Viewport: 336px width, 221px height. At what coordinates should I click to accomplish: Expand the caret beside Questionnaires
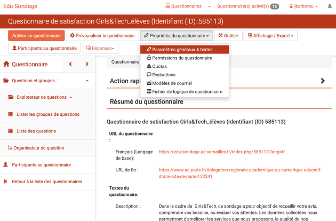209,6
